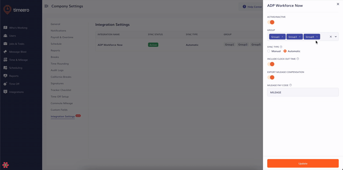Open Jobs & Tasks from the sidebar
Screen dimensions: 343x170
coord(5,44)
